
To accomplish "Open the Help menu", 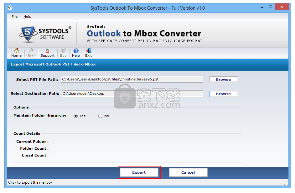I will pos(27,17).
